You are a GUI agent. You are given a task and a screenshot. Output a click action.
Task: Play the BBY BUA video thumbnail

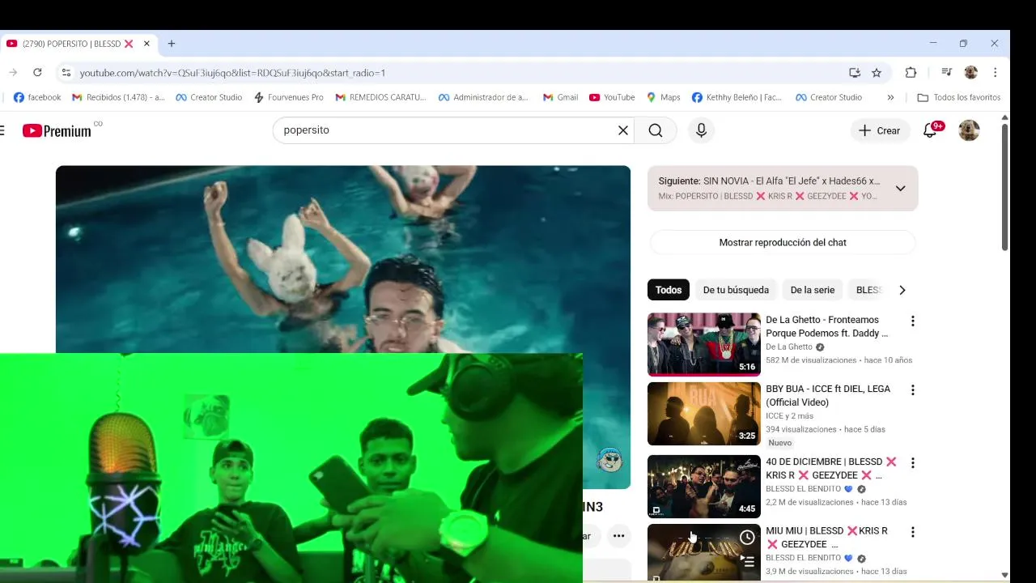[x=704, y=414]
